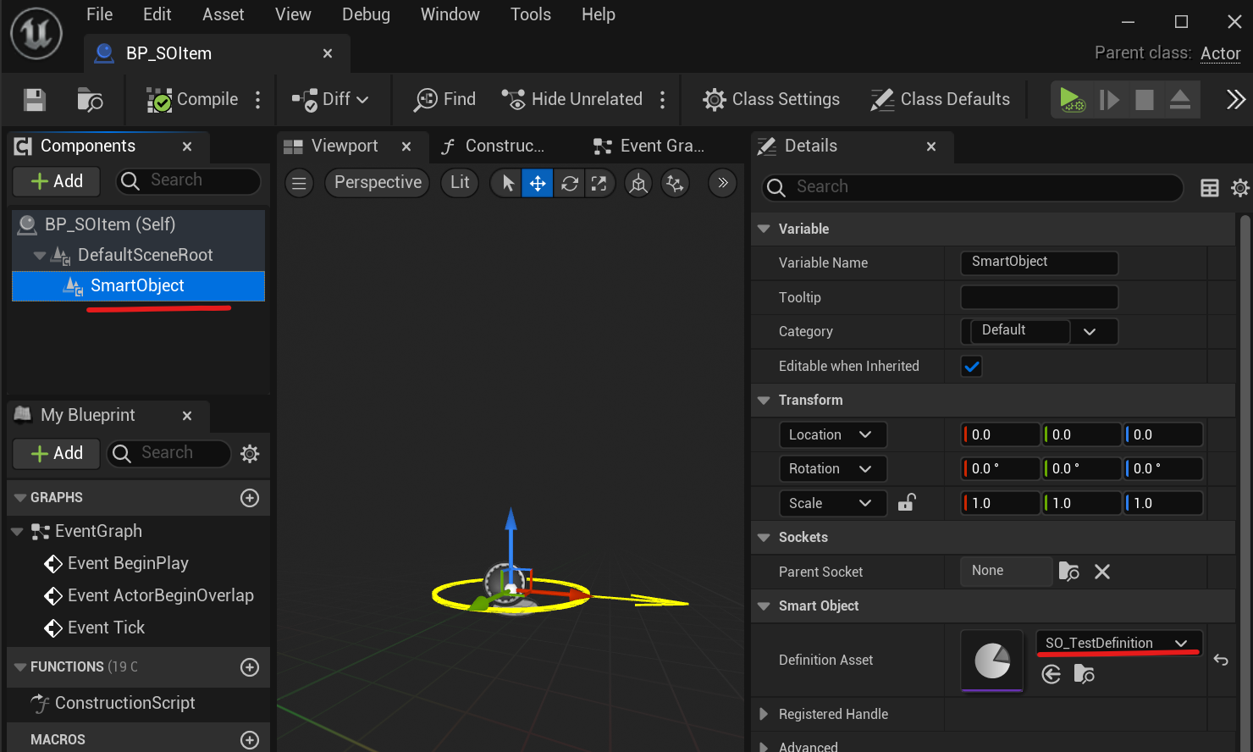Screen dimensions: 1253x752
Task: Open Class Defaults
Action: tap(940, 100)
